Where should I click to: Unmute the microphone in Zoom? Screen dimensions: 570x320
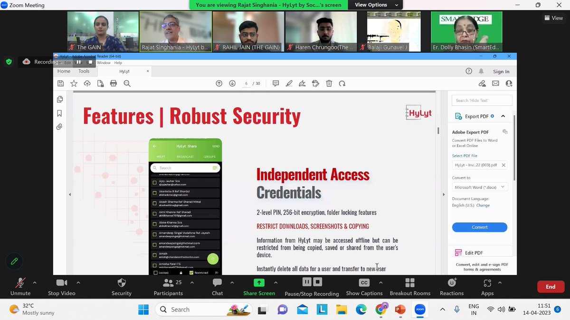[x=20, y=287]
